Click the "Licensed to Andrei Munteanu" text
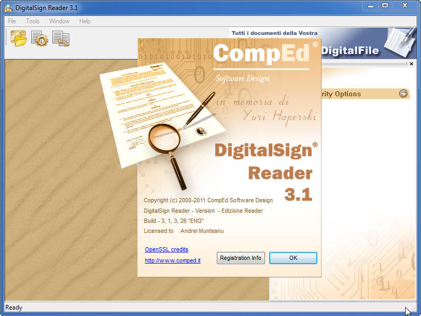The height and width of the screenshot is (316, 421). [184, 231]
